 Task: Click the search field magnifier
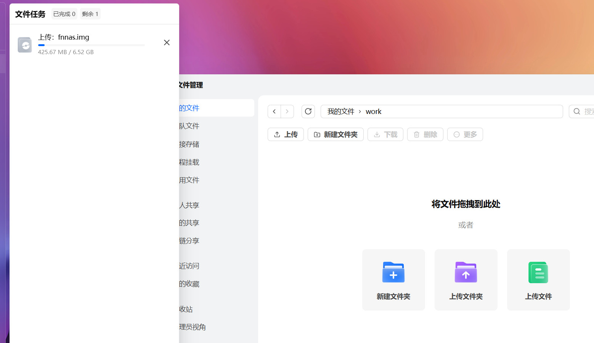(577, 112)
